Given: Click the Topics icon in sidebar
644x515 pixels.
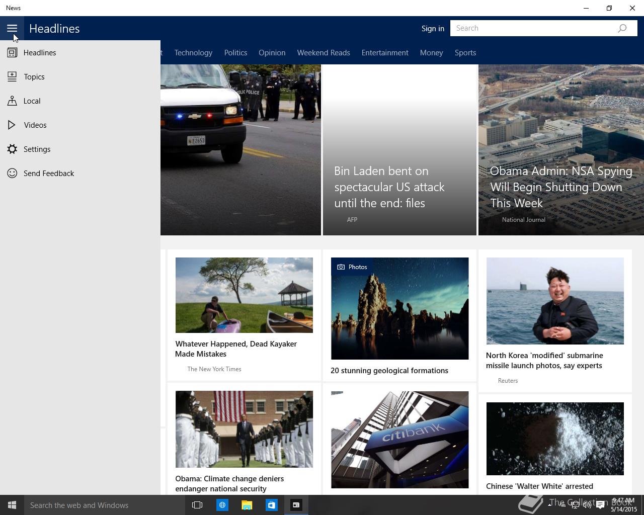Looking at the screenshot, I should click(12, 76).
